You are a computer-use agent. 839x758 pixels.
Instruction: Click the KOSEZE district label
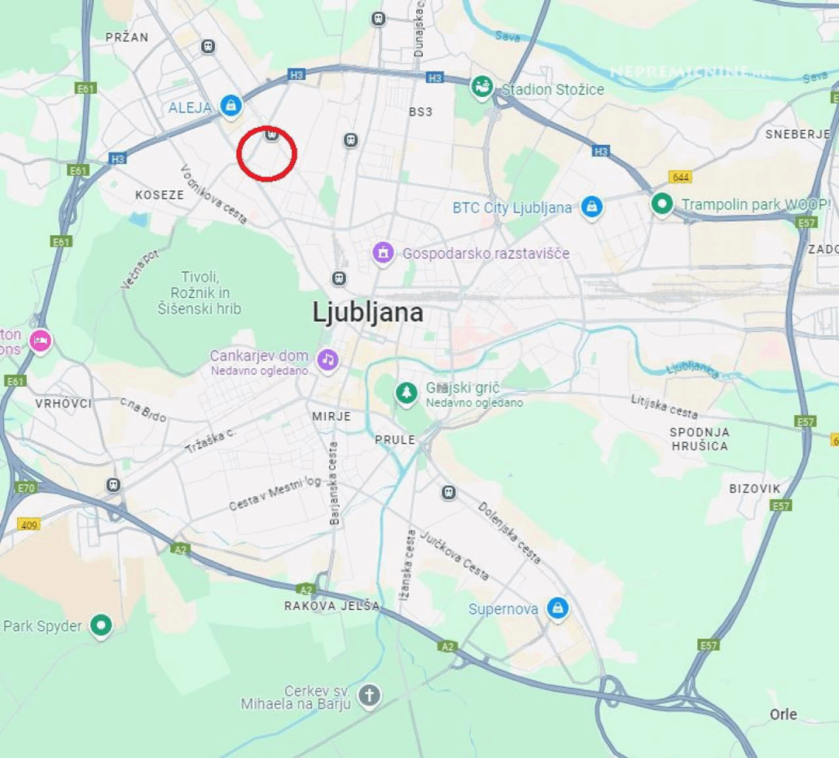coord(160,195)
